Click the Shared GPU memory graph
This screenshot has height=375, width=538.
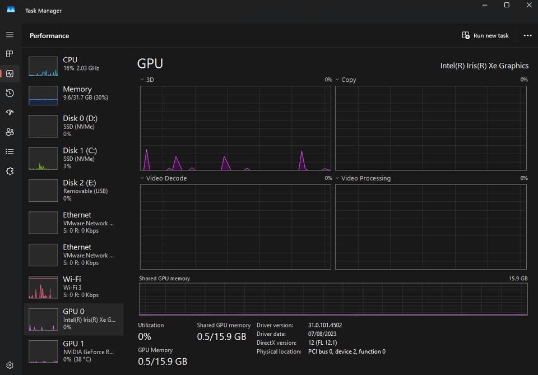pyautogui.click(x=333, y=299)
